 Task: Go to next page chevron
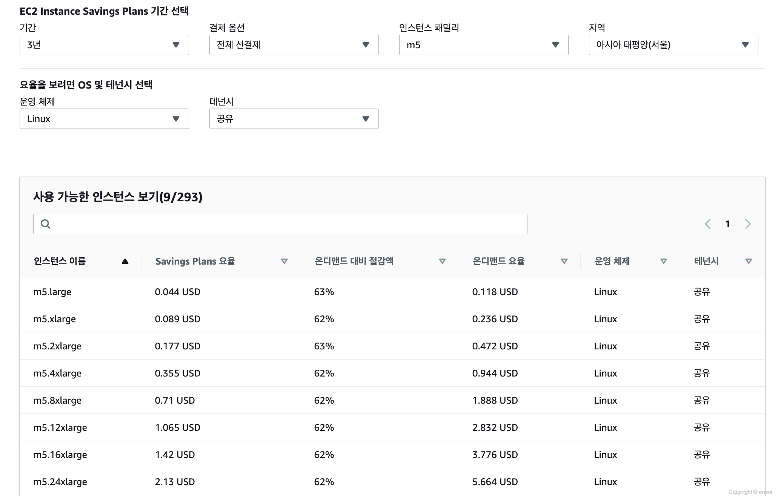point(748,224)
